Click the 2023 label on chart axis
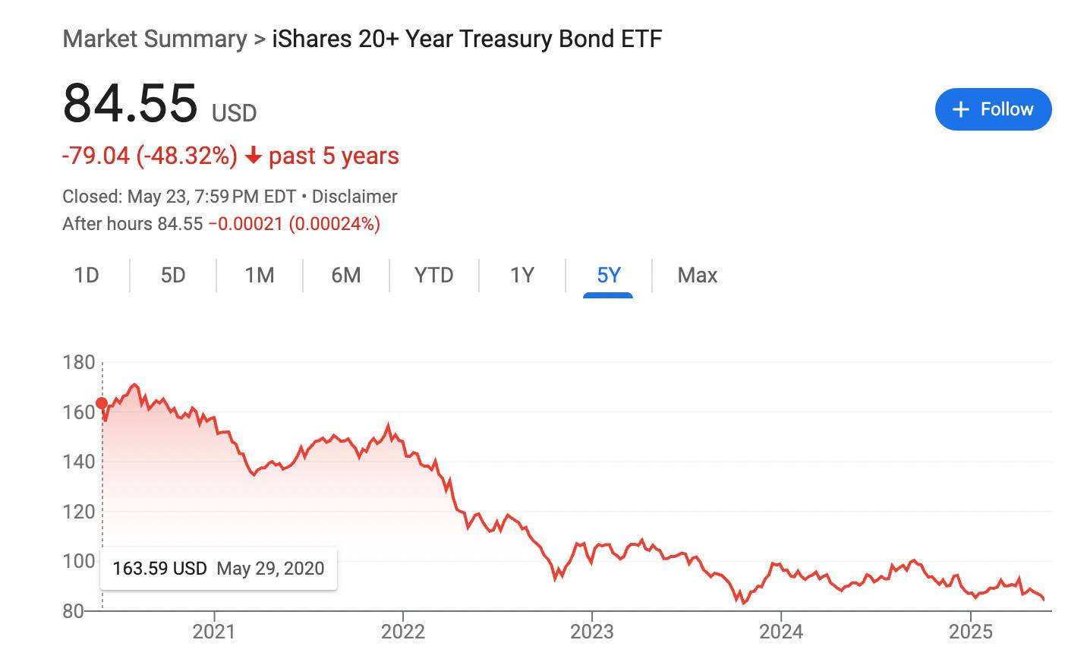 (x=592, y=631)
